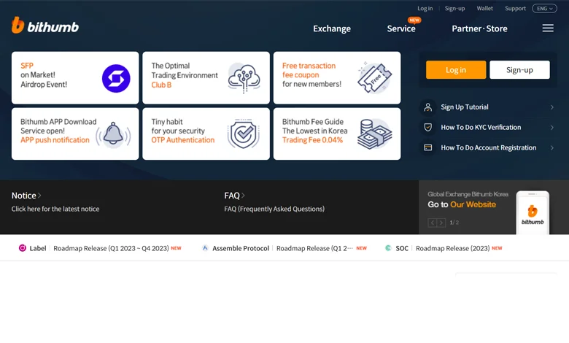The image size is (569, 343).
Task: Click the Bithumb logo
Action: [45, 26]
